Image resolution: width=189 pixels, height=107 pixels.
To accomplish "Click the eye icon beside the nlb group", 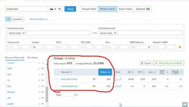I will (43, 98).
